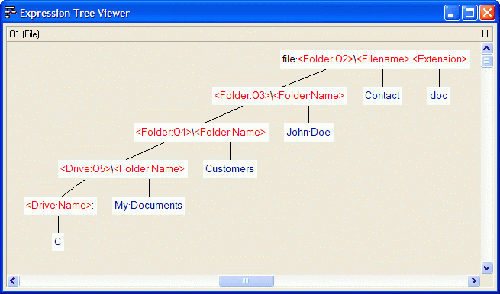Viewport: 500px width, 294px height.
Task: Click the doc extension leaf node
Action: pyautogui.click(x=439, y=96)
